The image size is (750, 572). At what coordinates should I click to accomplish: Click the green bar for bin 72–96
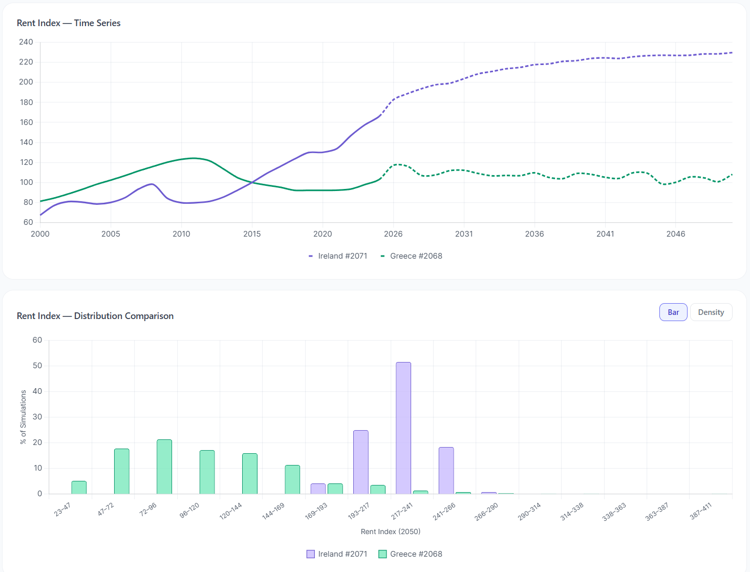click(x=163, y=466)
